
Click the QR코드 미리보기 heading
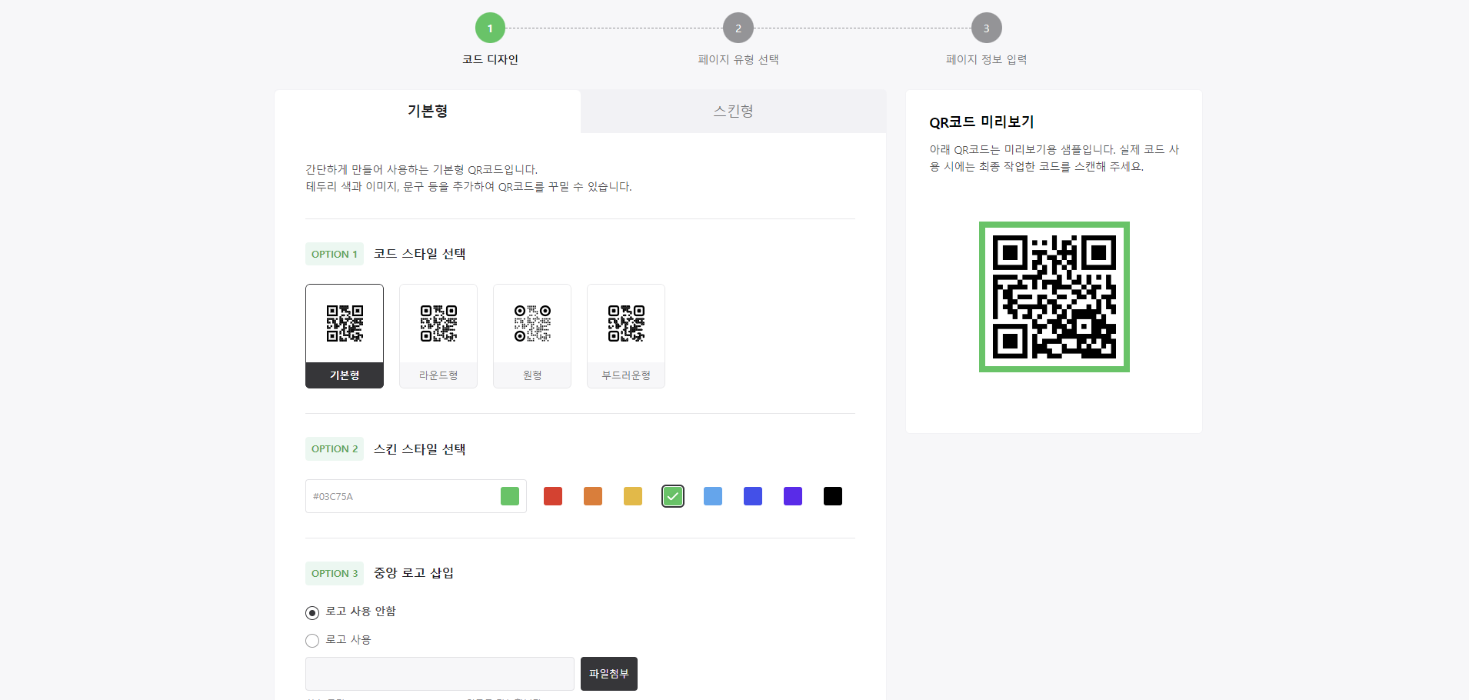point(981,122)
